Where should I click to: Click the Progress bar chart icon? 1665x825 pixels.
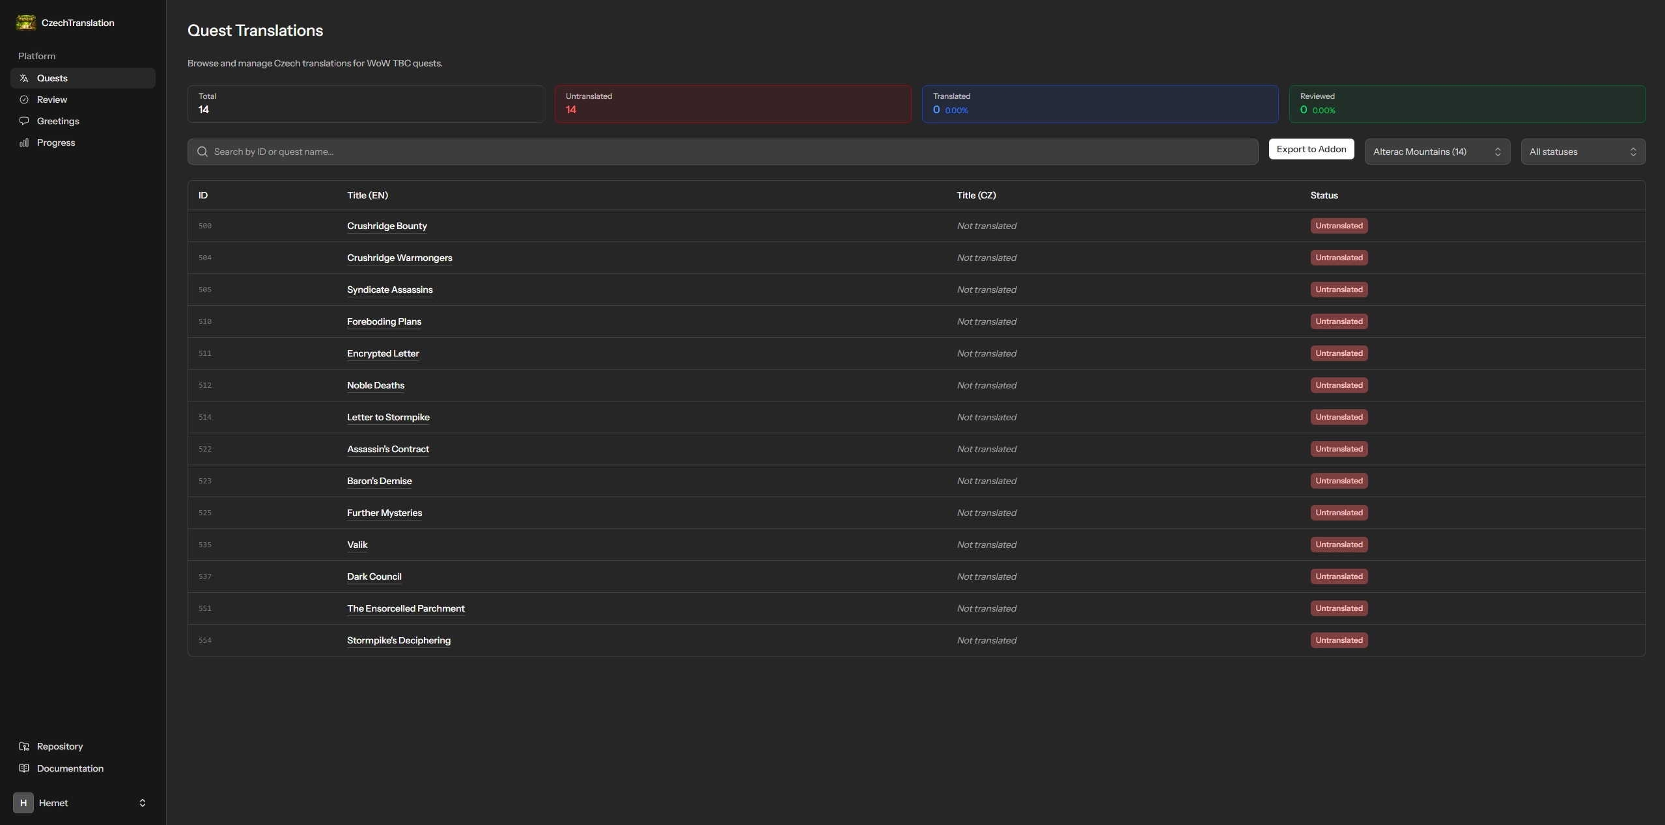(24, 142)
